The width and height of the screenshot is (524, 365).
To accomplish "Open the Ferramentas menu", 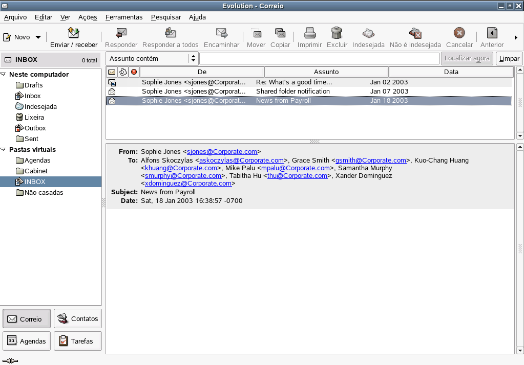I will [x=124, y=17].
